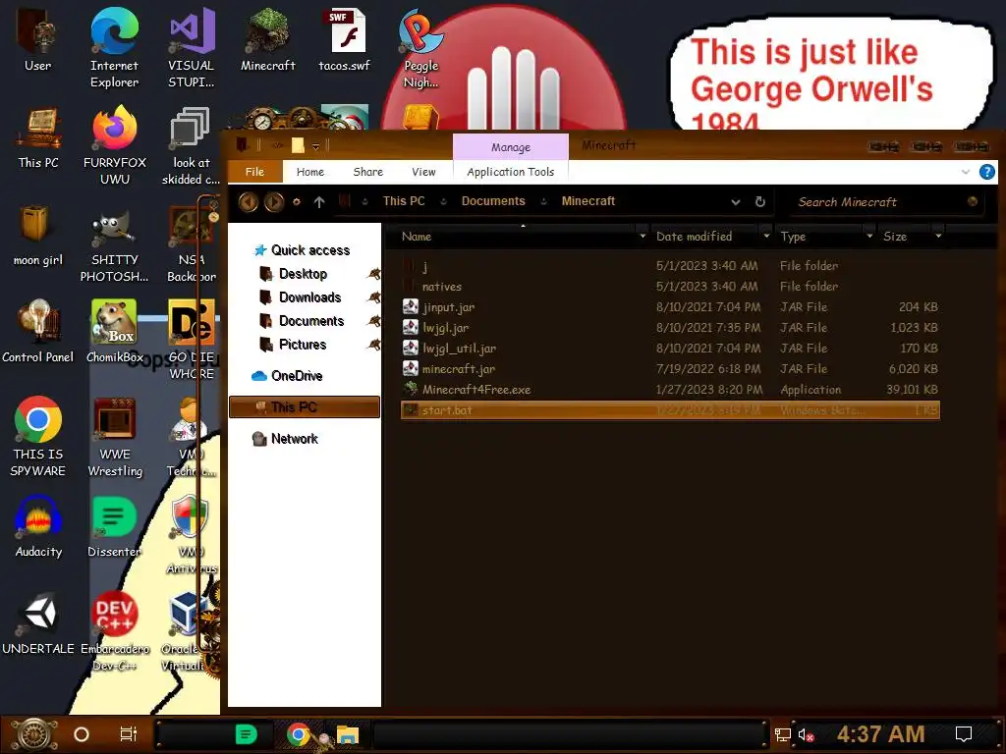Click the Search Minecraft field
The image size is (1006, 754).
[879, 202]
